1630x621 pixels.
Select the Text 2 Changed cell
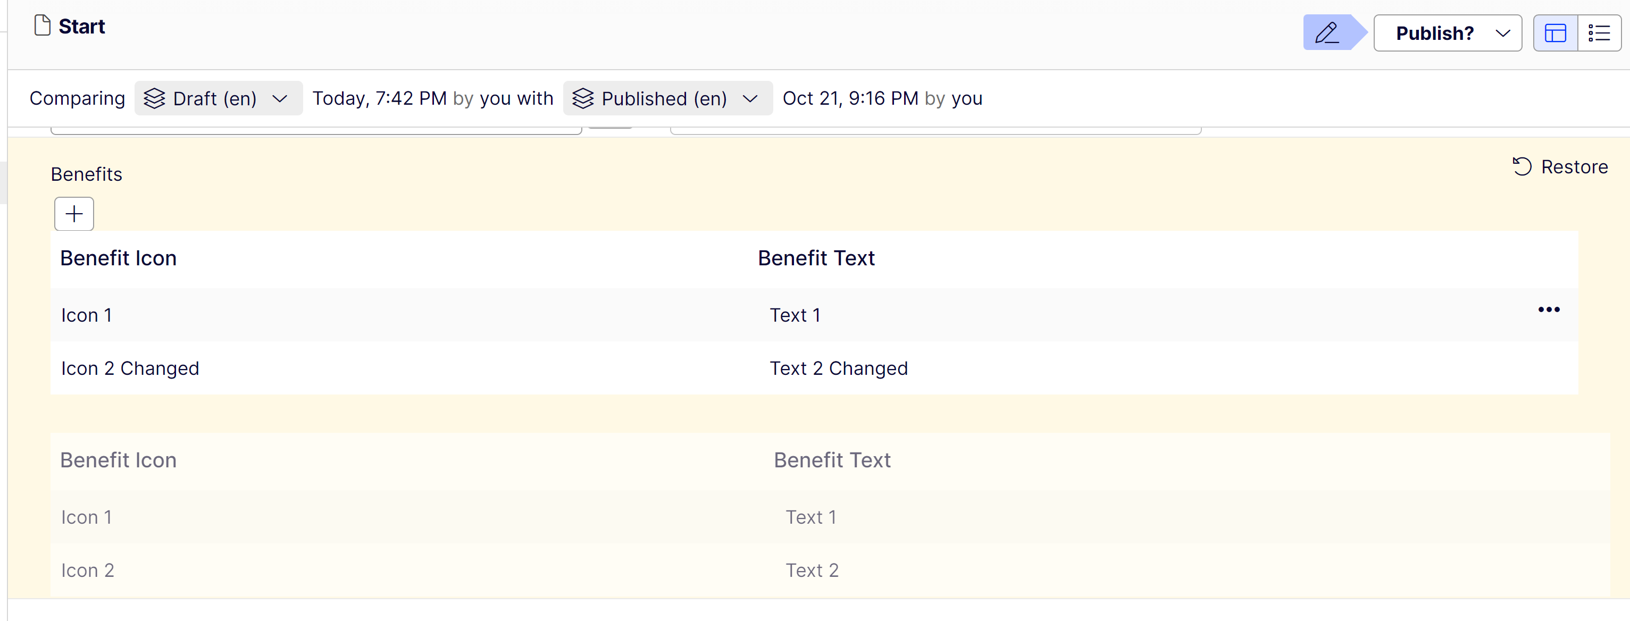tap(839, 368)
